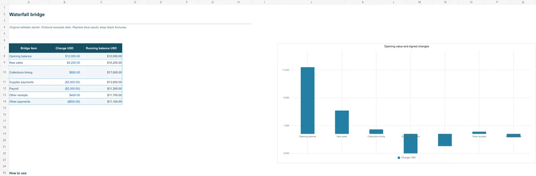Click the negative Payroll bar in chart
Screen dimensions: 536x176
click(x=445, y=140)
